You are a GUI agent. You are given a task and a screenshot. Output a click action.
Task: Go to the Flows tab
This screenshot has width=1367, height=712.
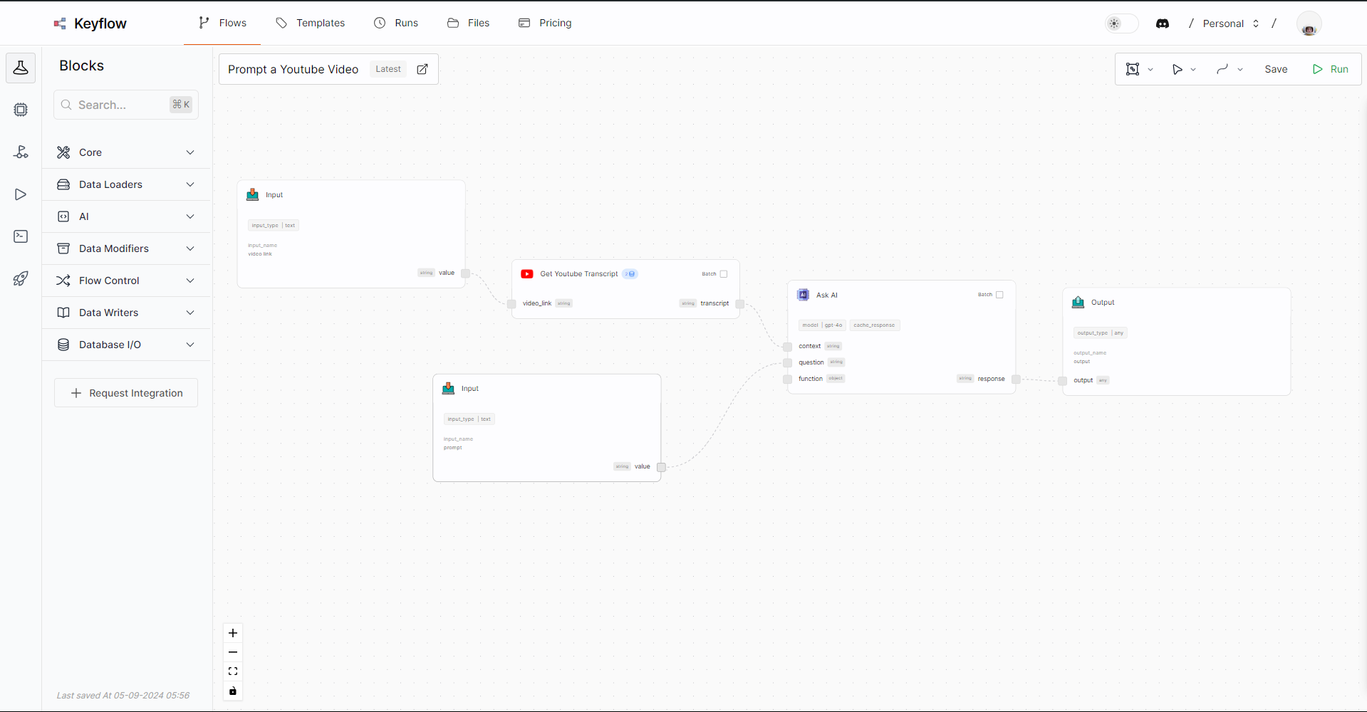pyautogui.click(x=222, y=23)
